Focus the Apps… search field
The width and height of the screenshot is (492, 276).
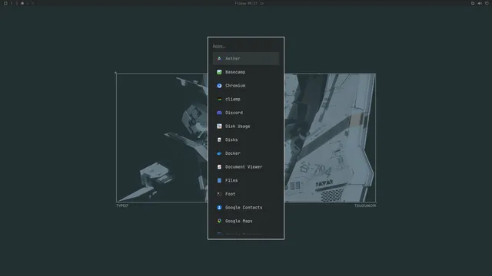pos(246,46)
